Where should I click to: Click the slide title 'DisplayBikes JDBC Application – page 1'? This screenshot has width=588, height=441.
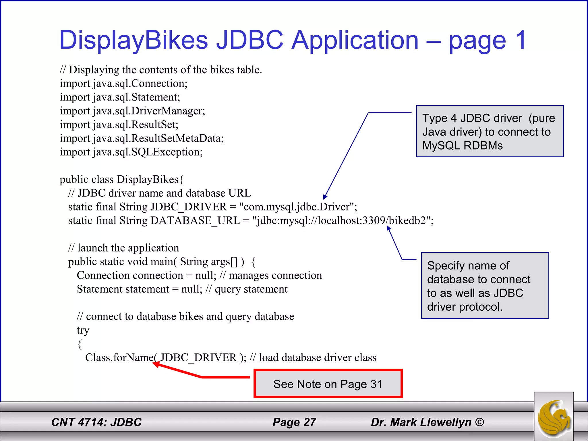(x=293, y=40)
